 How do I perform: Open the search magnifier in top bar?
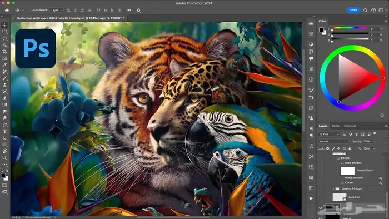point(365,10)
